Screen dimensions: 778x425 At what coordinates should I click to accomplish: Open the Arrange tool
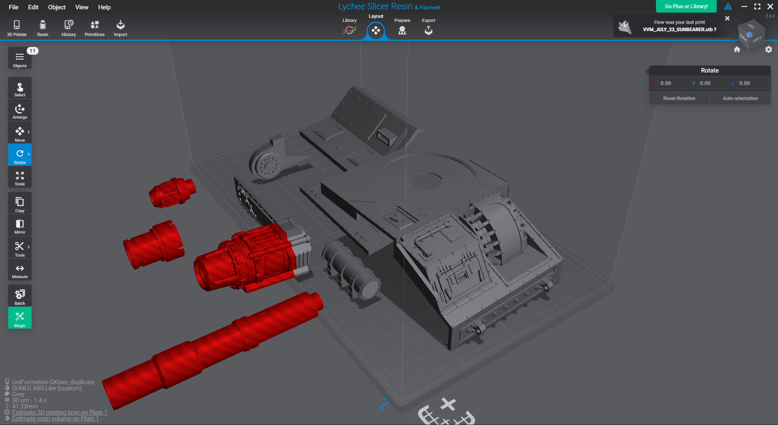pos(20,110)
